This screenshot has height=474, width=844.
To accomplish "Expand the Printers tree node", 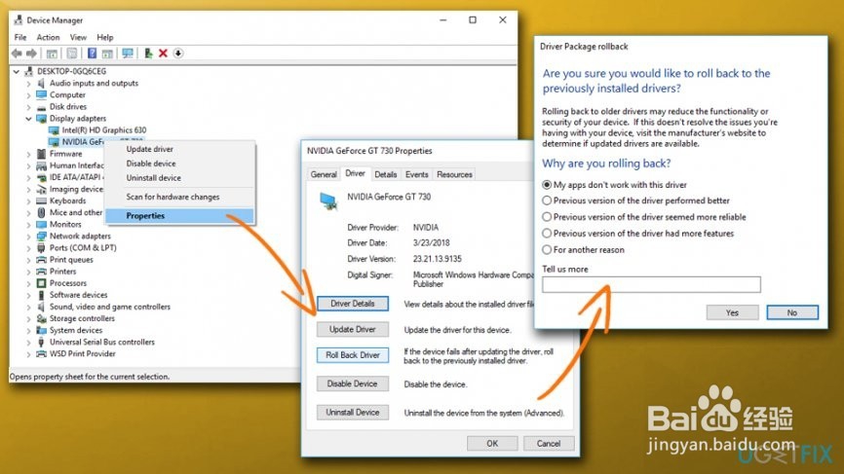I will [28, 272].
